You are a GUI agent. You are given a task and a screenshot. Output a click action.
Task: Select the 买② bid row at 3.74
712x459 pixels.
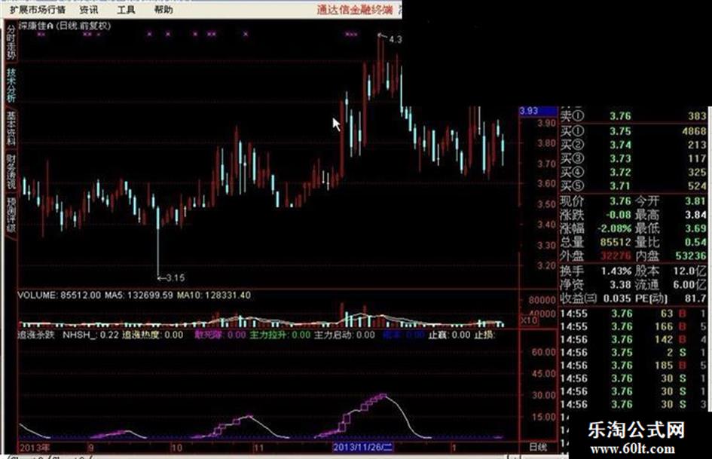tap(633, 145)
